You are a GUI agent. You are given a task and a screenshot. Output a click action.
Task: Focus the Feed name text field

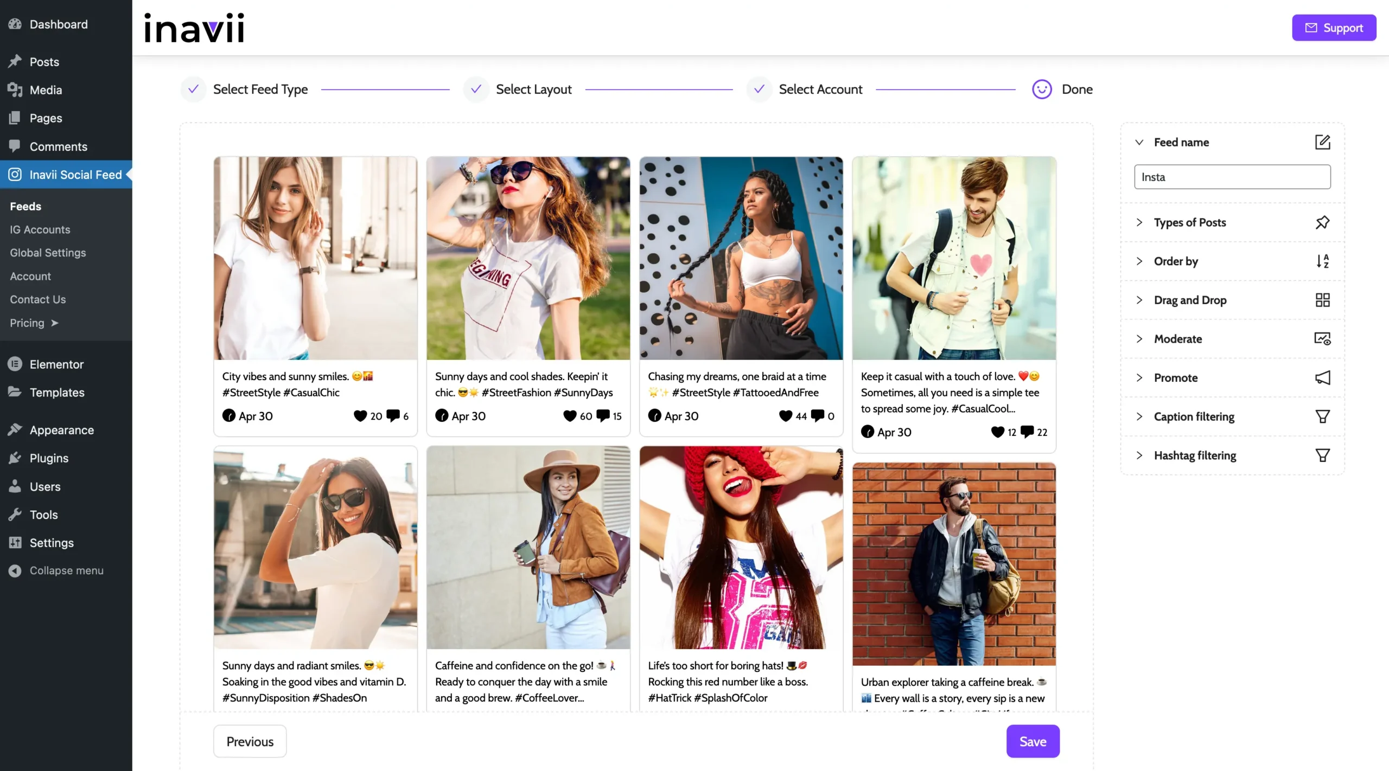(x=1232, y=177)
